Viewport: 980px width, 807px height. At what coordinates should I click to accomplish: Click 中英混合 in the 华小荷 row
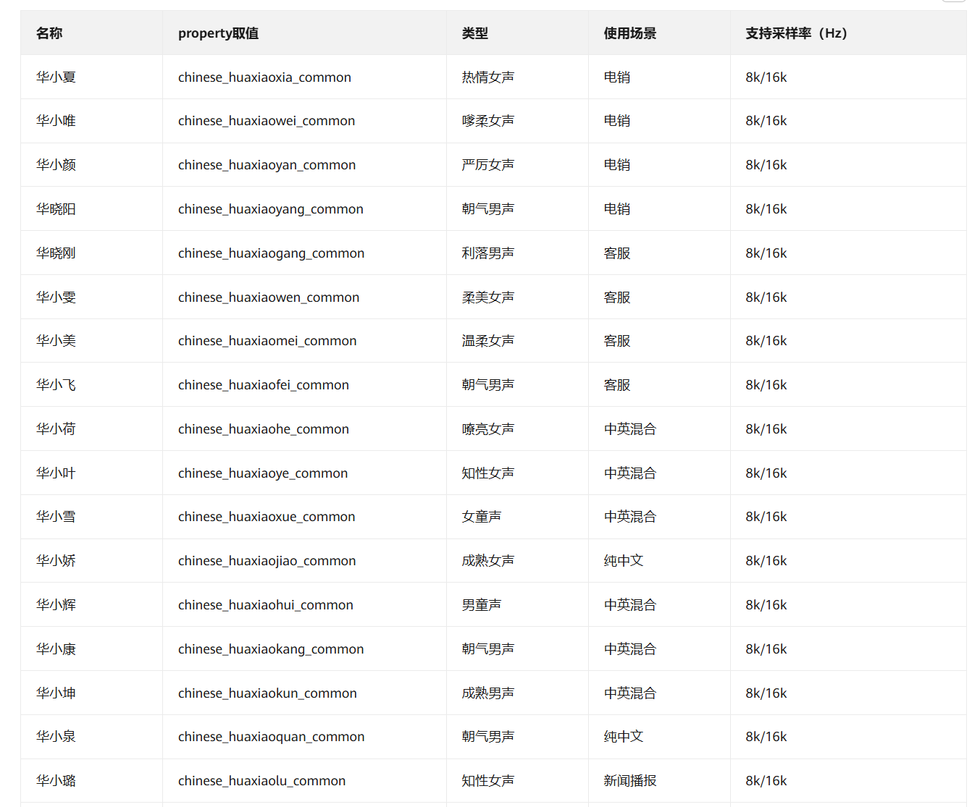coord(630,429)
